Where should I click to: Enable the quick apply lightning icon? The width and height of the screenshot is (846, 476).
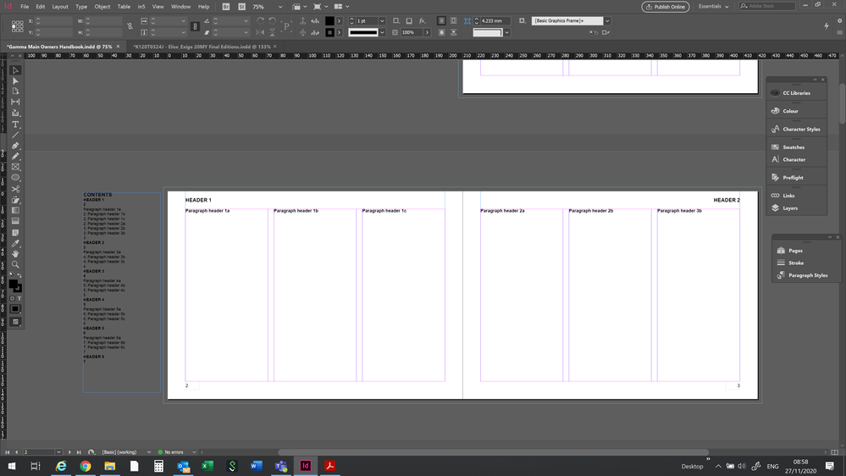click(x=827, y=25)
